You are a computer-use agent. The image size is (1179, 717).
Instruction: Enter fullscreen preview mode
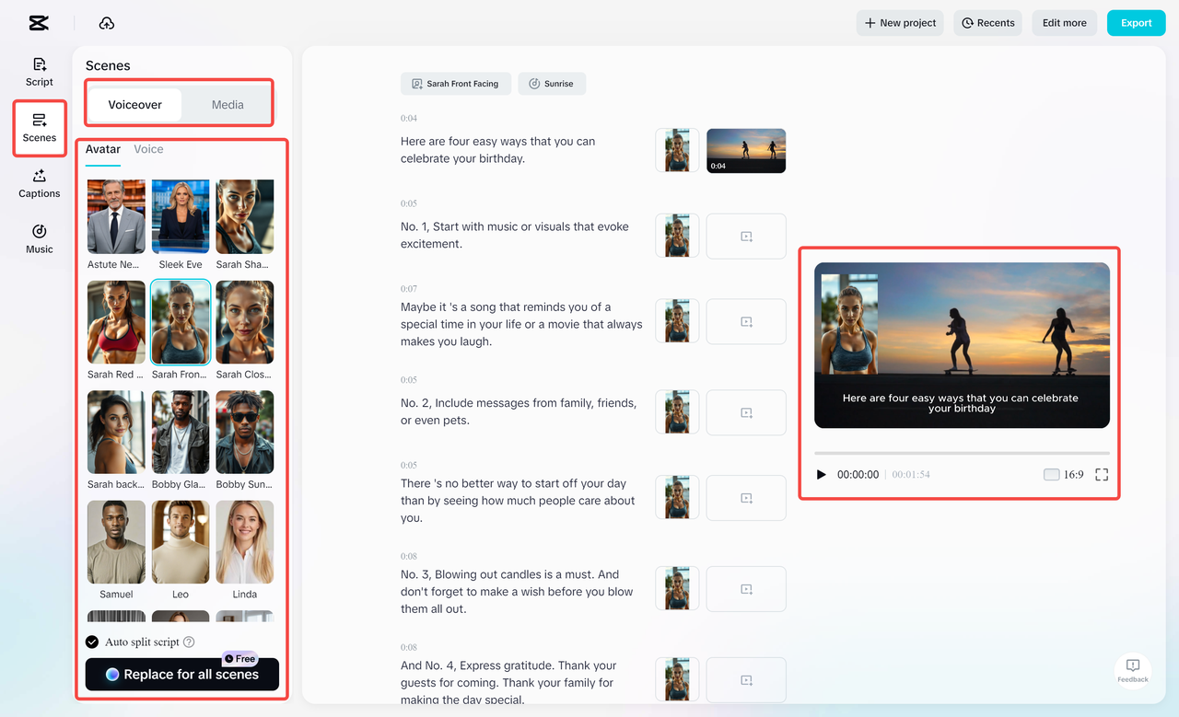point(1102,474)
